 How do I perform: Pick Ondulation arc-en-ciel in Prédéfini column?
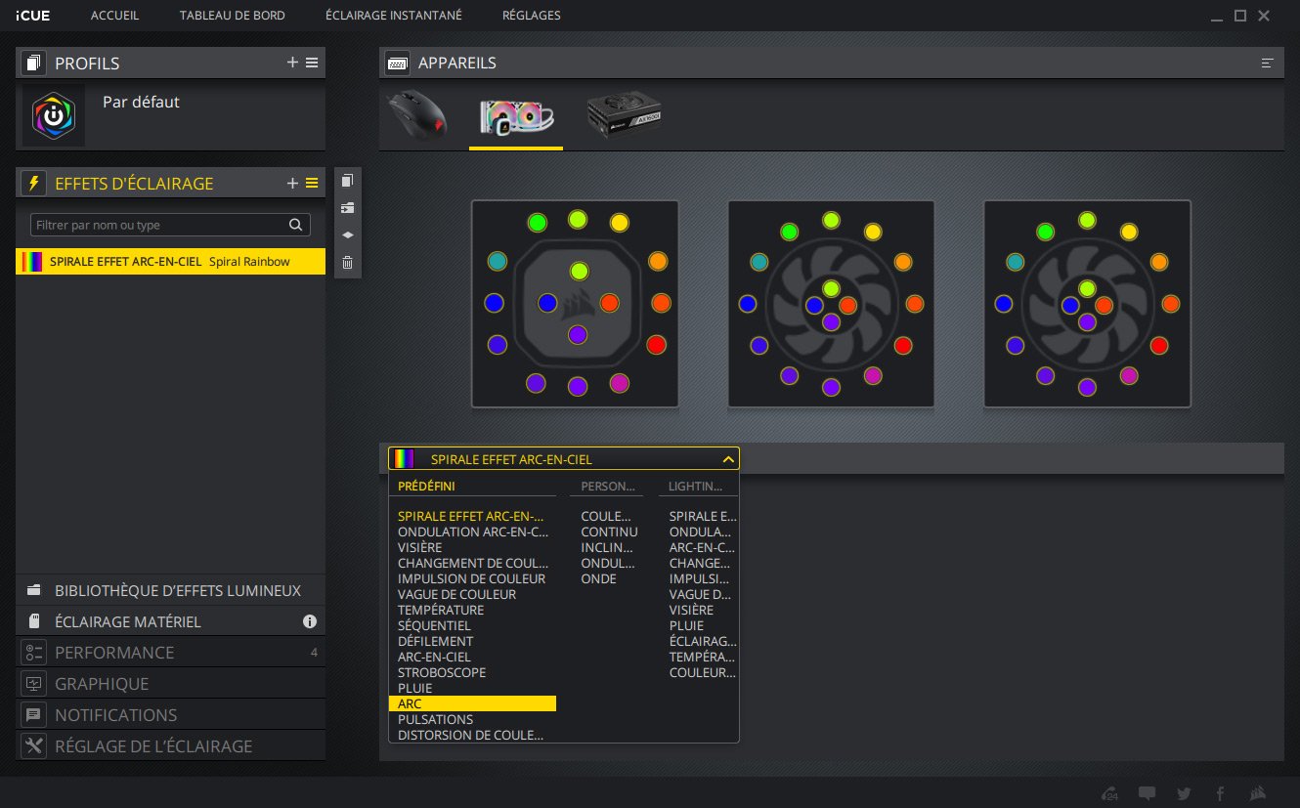click(x=473, y=532)
